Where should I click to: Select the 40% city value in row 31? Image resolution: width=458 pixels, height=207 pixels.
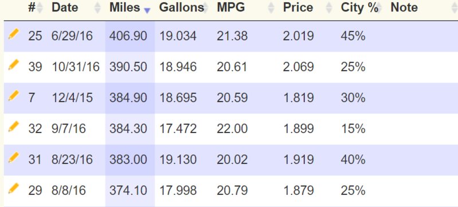click(353, 160)
